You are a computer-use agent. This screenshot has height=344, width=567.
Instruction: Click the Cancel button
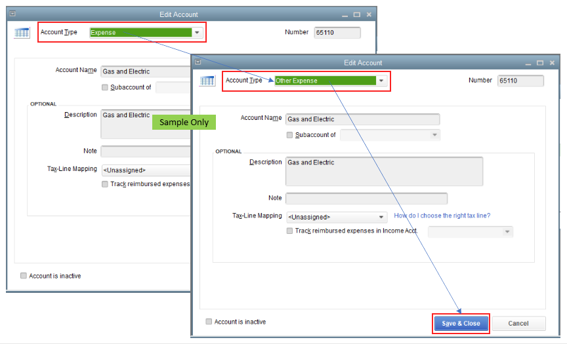coord(518,324)
